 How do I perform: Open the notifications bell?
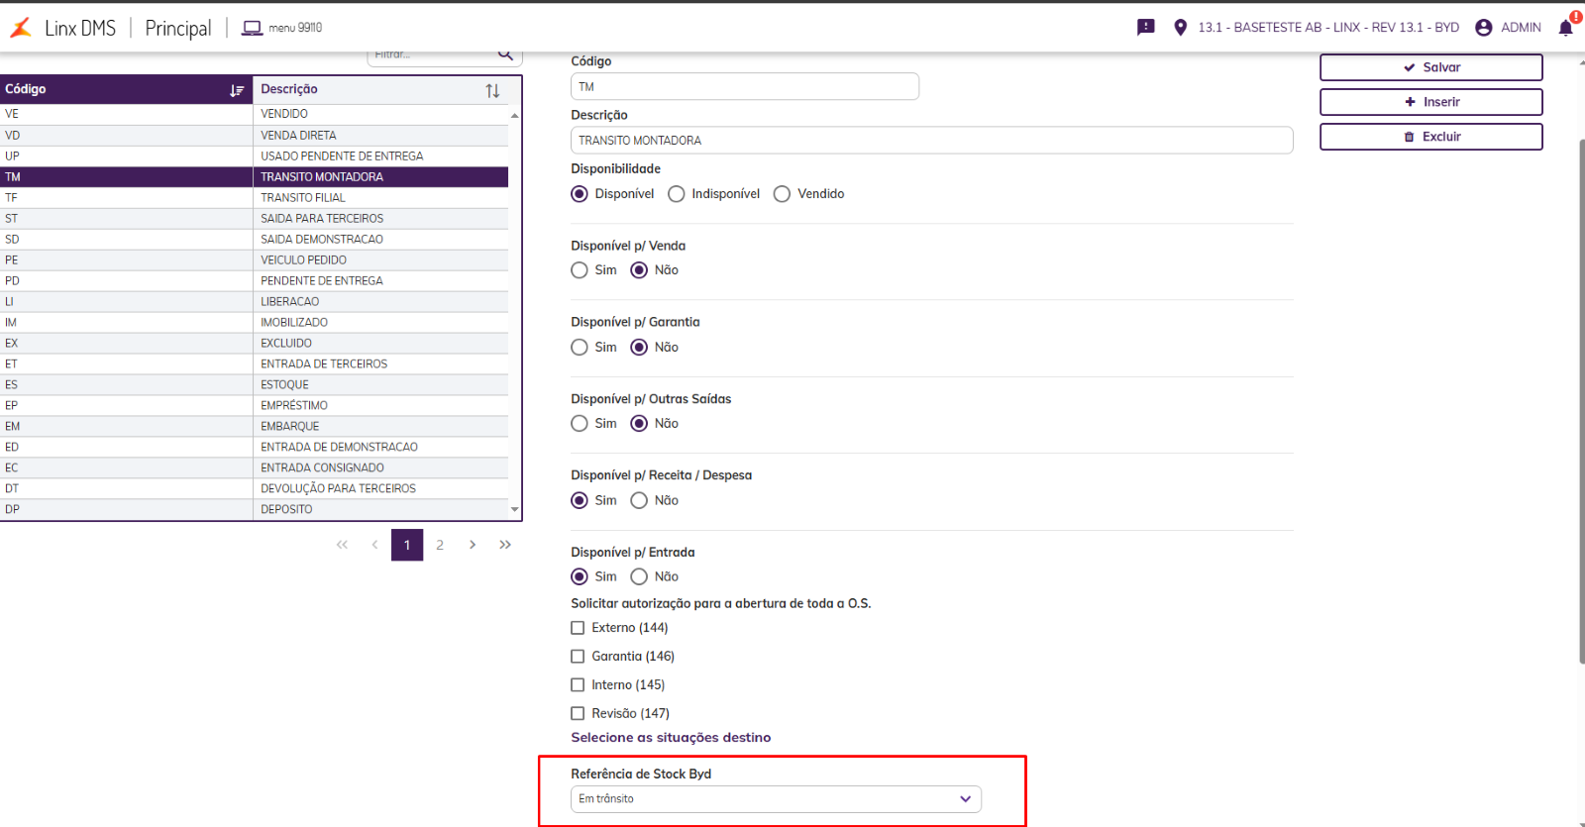(x=1565, y=28)
